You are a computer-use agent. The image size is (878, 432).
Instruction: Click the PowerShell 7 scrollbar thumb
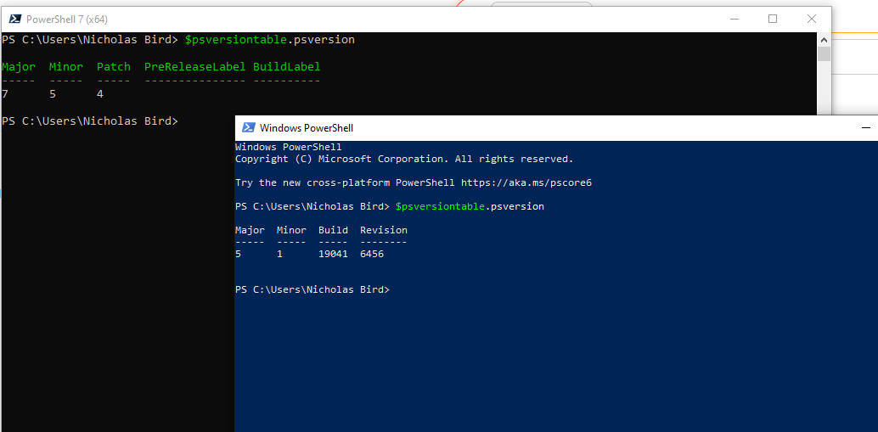(824, 54)
